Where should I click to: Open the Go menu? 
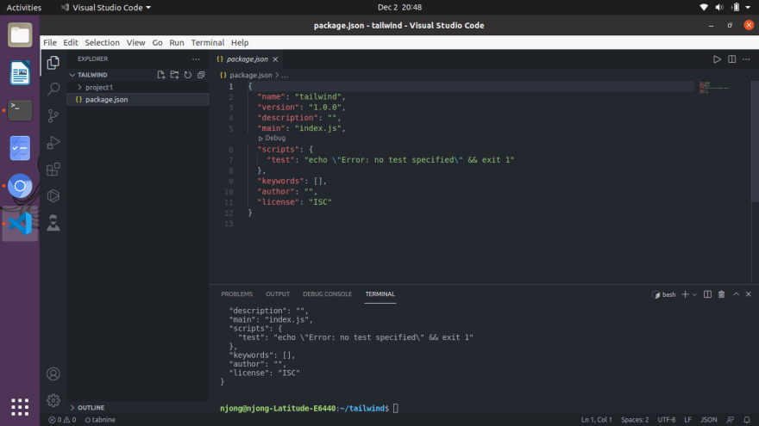tap(157, 42)
